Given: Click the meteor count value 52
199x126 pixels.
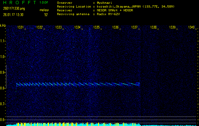Looking at the screenshot, I should click(x=46, y=14).
